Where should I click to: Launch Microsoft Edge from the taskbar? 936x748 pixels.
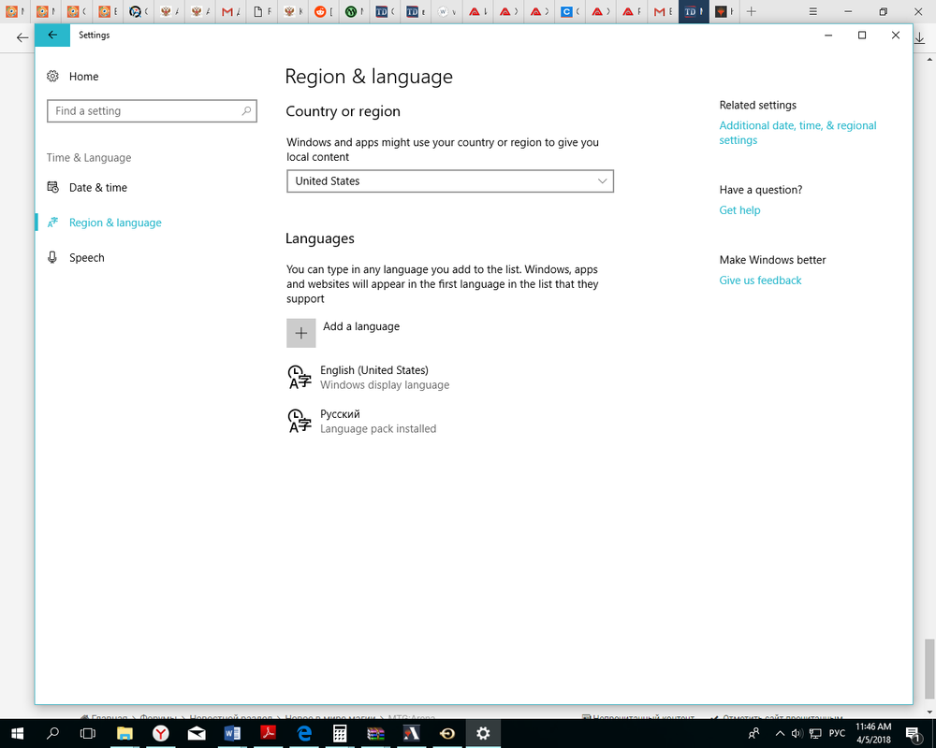coord(303,733)
